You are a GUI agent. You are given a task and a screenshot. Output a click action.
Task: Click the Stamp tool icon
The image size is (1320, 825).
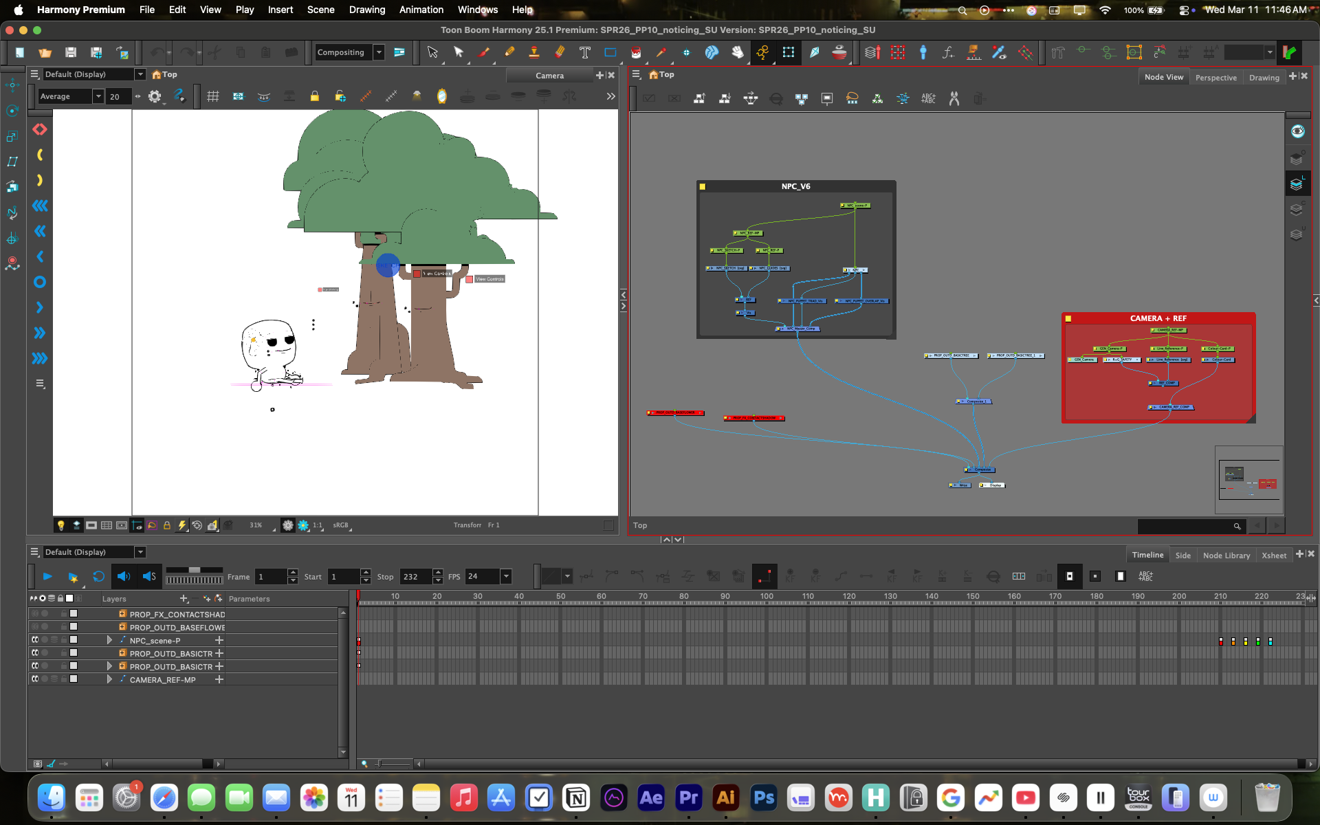click(x=534, y=52)
